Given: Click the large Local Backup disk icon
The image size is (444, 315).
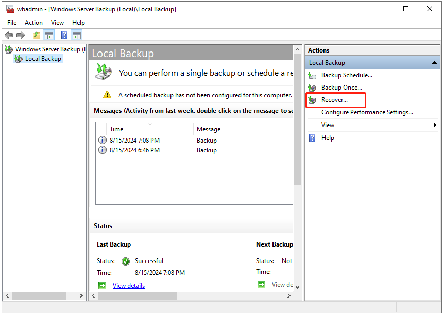Looking at the screenshot, I should [x=104, y=72].
